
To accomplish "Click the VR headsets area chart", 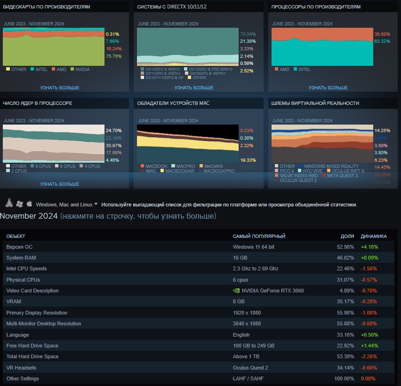I will click(x=322, y=143).
